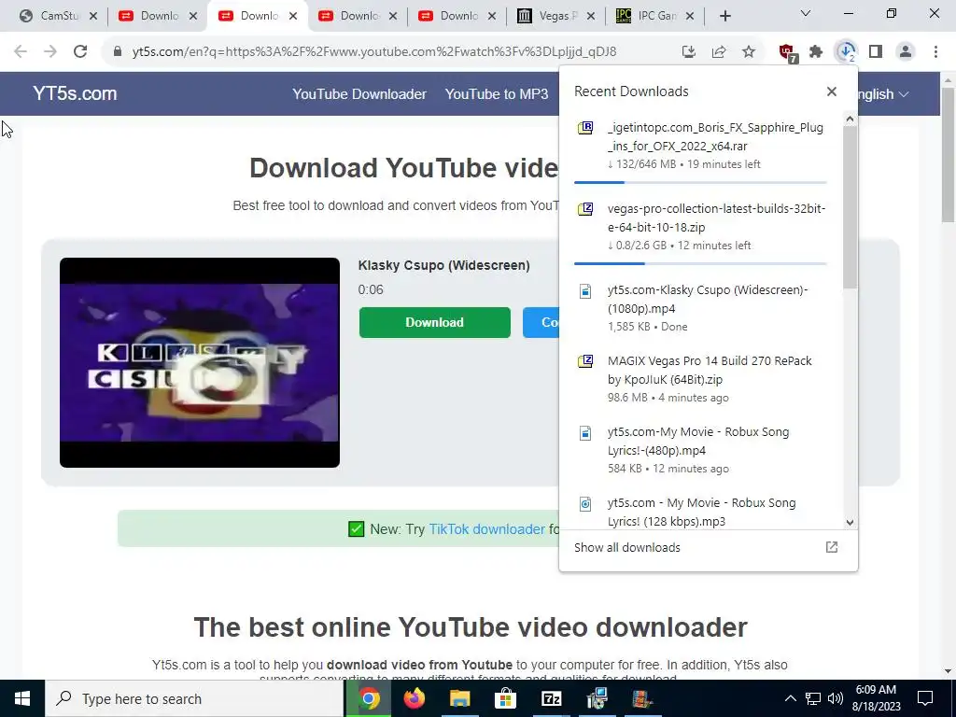Screen dimensions: 956x717
Task: Click the taskbar search box
Action: tap(194, 698)
